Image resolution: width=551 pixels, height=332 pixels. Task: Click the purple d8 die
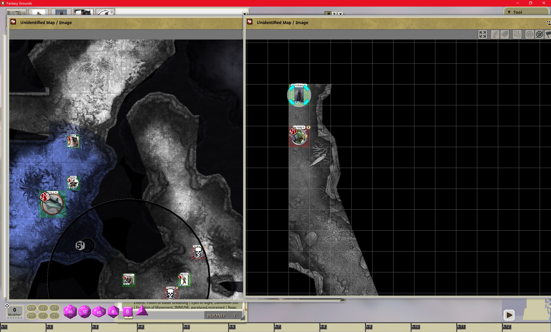point(113,312)
